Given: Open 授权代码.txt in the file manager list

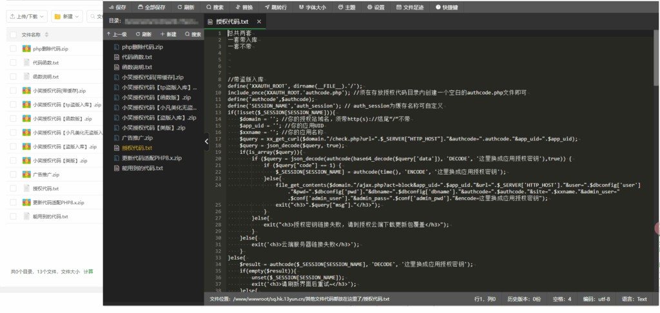Looking at the screenshot, I should coord(46,189).
